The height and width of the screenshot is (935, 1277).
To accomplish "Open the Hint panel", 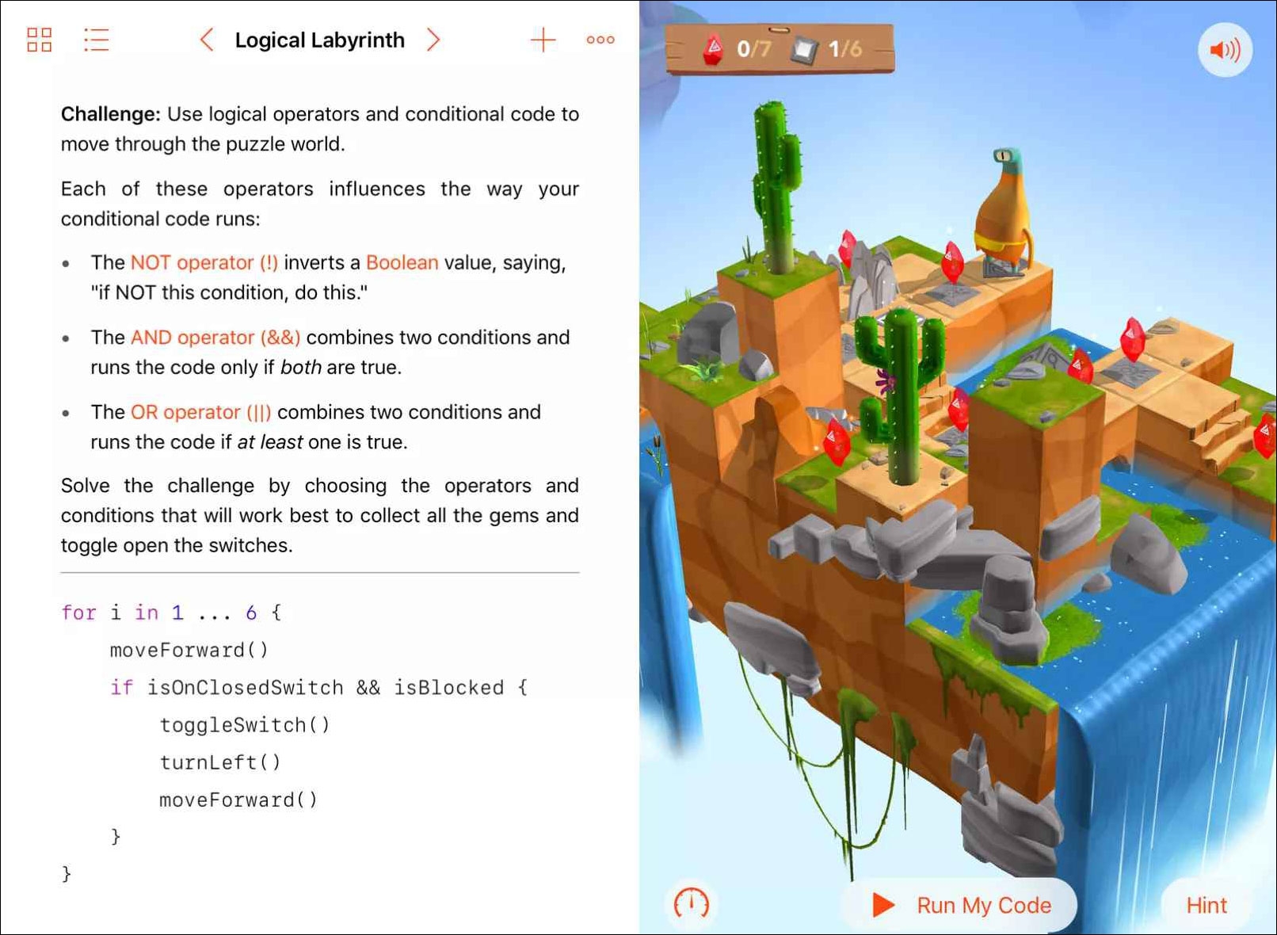I will click(x=1206, y=905).
